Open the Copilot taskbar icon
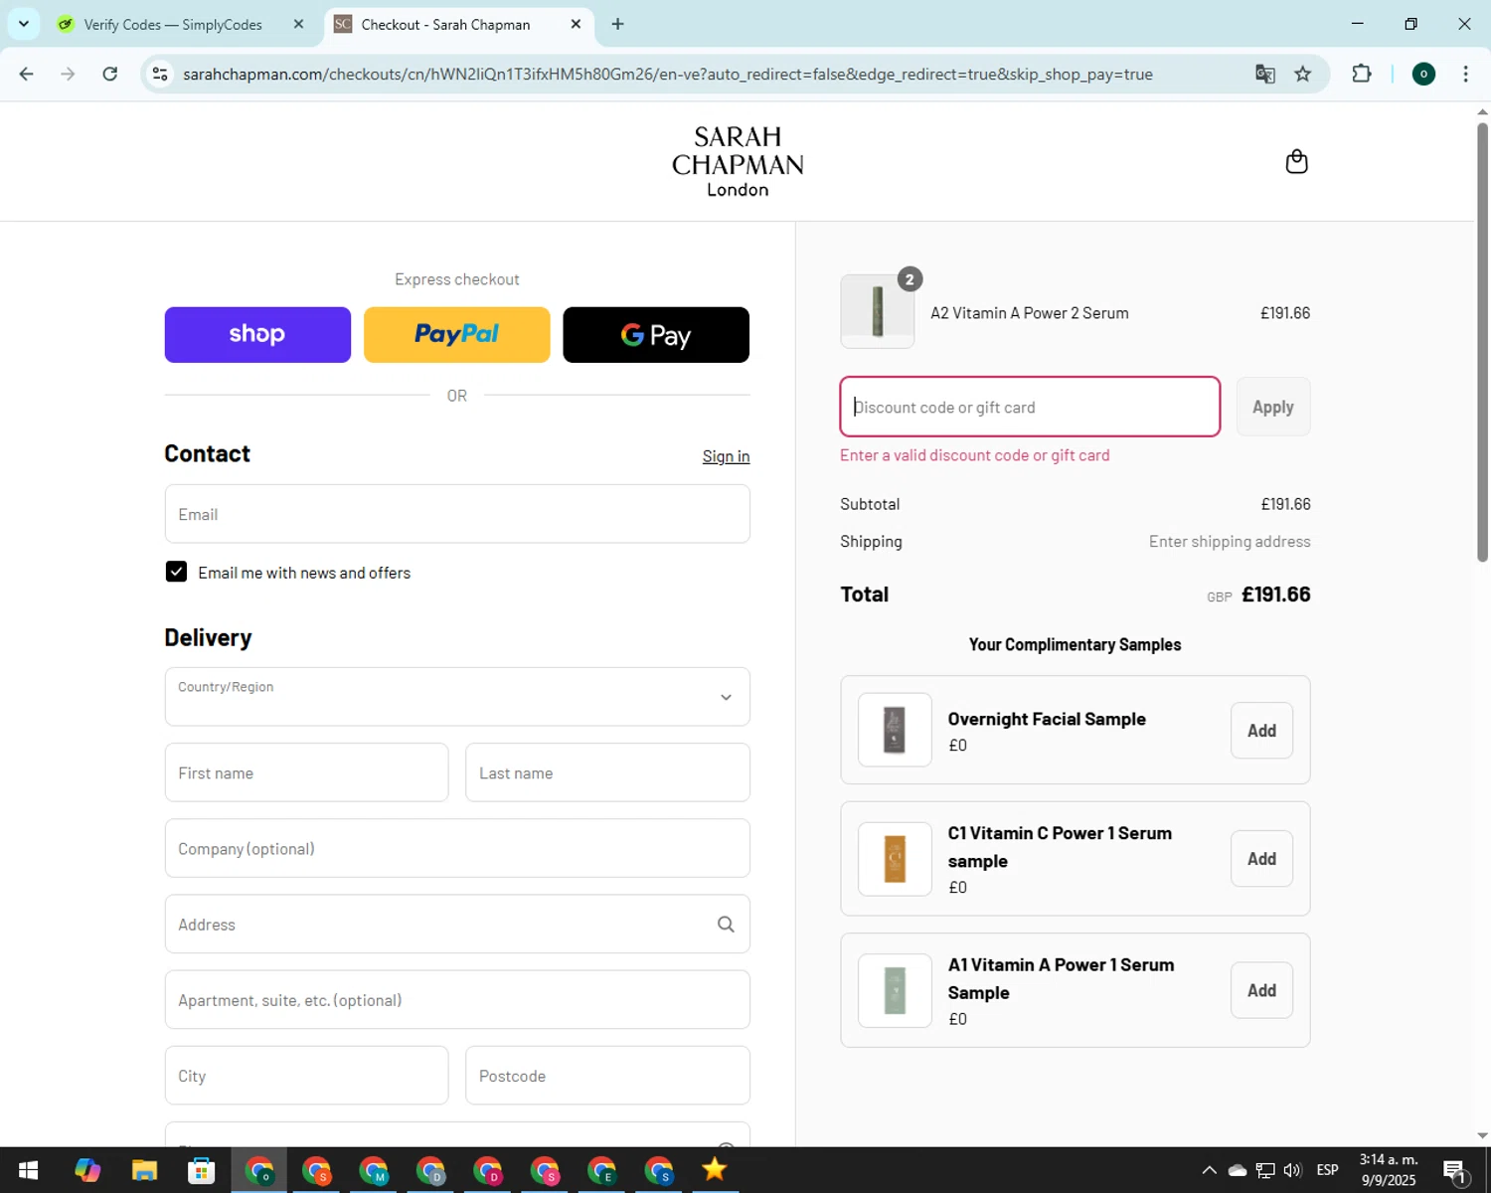1491x1193 pixels. click(87, 1170)
